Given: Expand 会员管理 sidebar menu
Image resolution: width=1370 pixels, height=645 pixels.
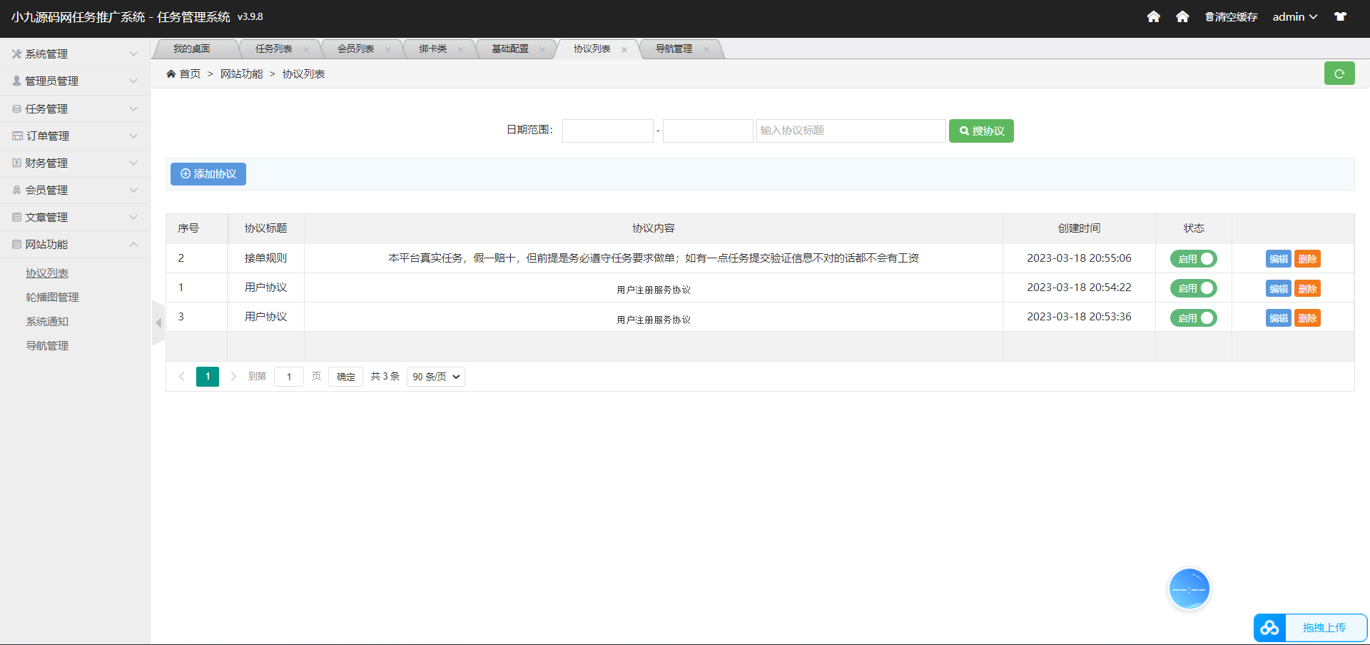Looking at the screenshot, I should 75,190.
